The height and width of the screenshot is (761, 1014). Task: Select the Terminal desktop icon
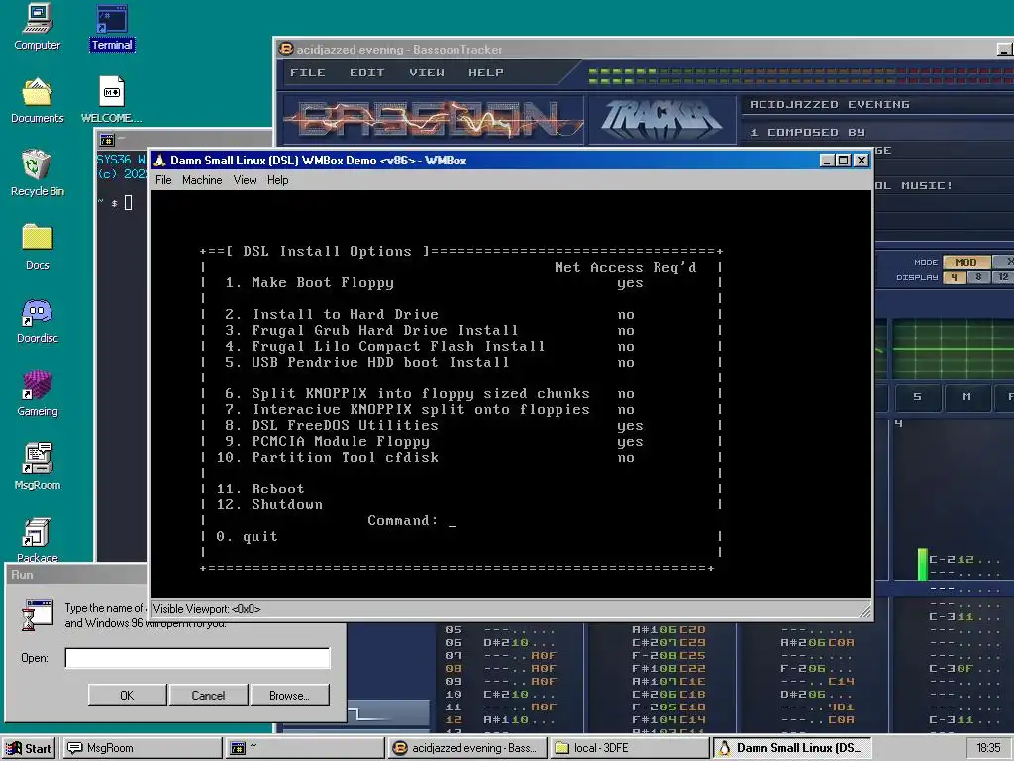(112, 27)
